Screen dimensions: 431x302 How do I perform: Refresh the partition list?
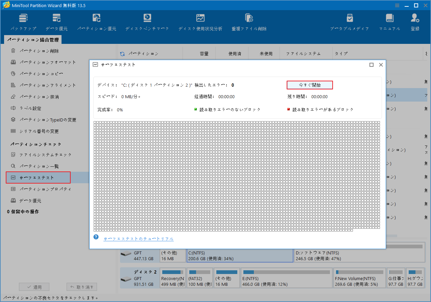click(x=122, y=53)
